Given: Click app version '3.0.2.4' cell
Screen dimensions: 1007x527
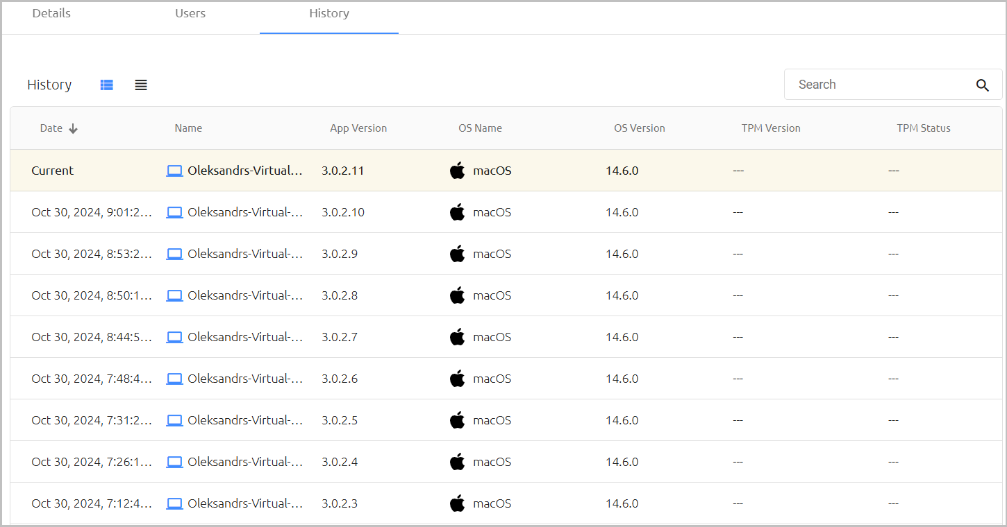Looking at the screenshot, I should (x=340, y=462).
